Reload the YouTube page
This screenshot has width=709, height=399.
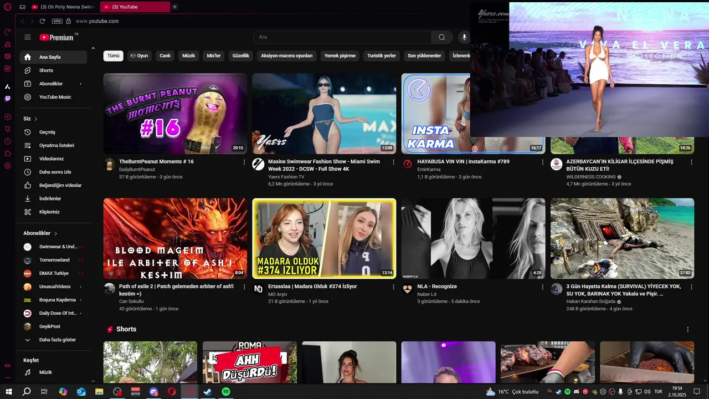tap(42, 21)
